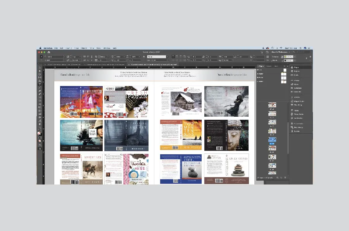Select the highlighted spread thumbnail in Pages panel
The height and width of the screenshot is (231, 349).
(x=271, y=139)
